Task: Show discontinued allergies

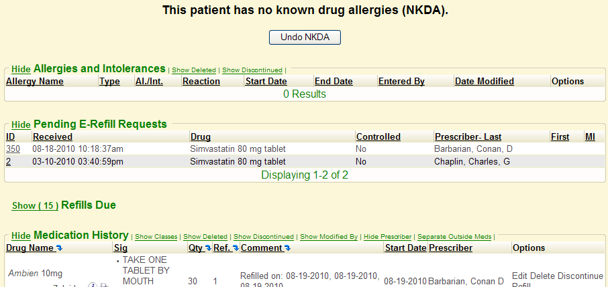Action: point(252,70)
